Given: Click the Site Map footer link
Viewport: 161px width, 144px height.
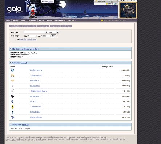Looking at the screenshot, I should pos(104,137).
